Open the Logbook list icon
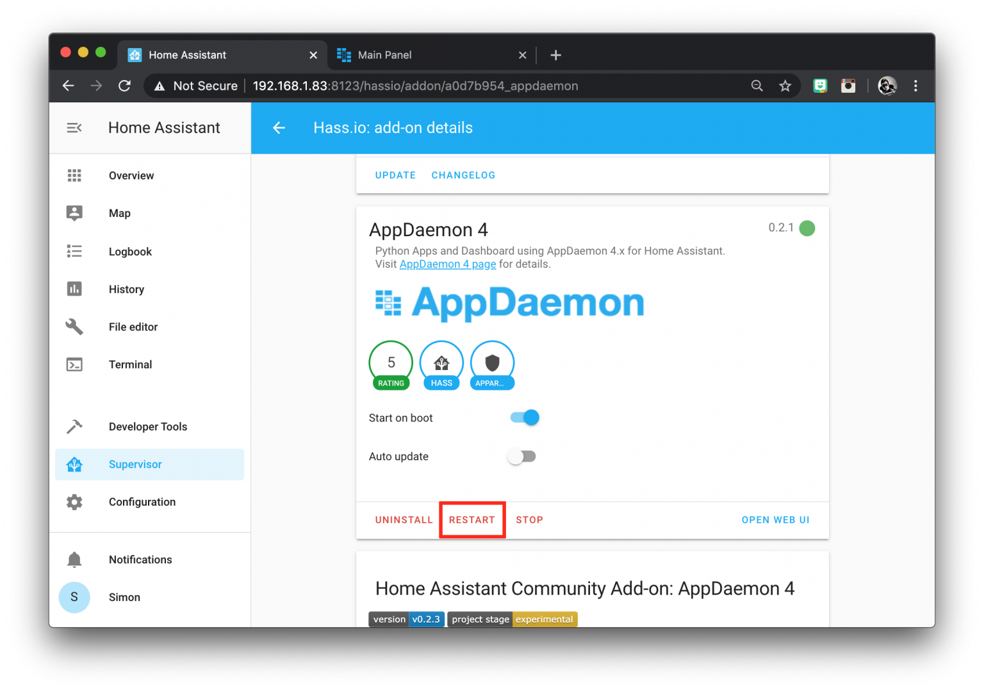 (74, 251)
